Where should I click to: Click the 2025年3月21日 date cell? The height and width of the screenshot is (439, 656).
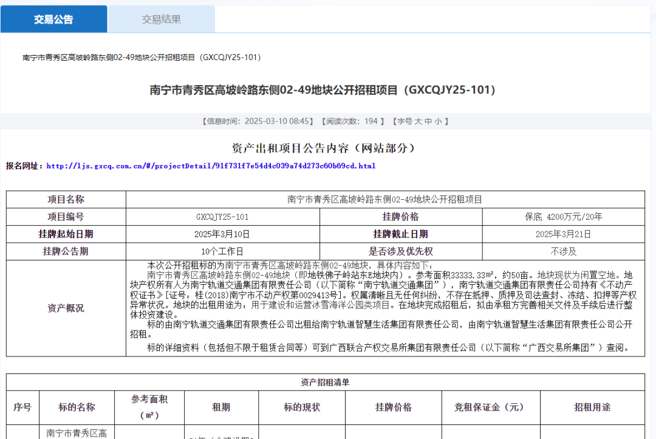point(564,234)
